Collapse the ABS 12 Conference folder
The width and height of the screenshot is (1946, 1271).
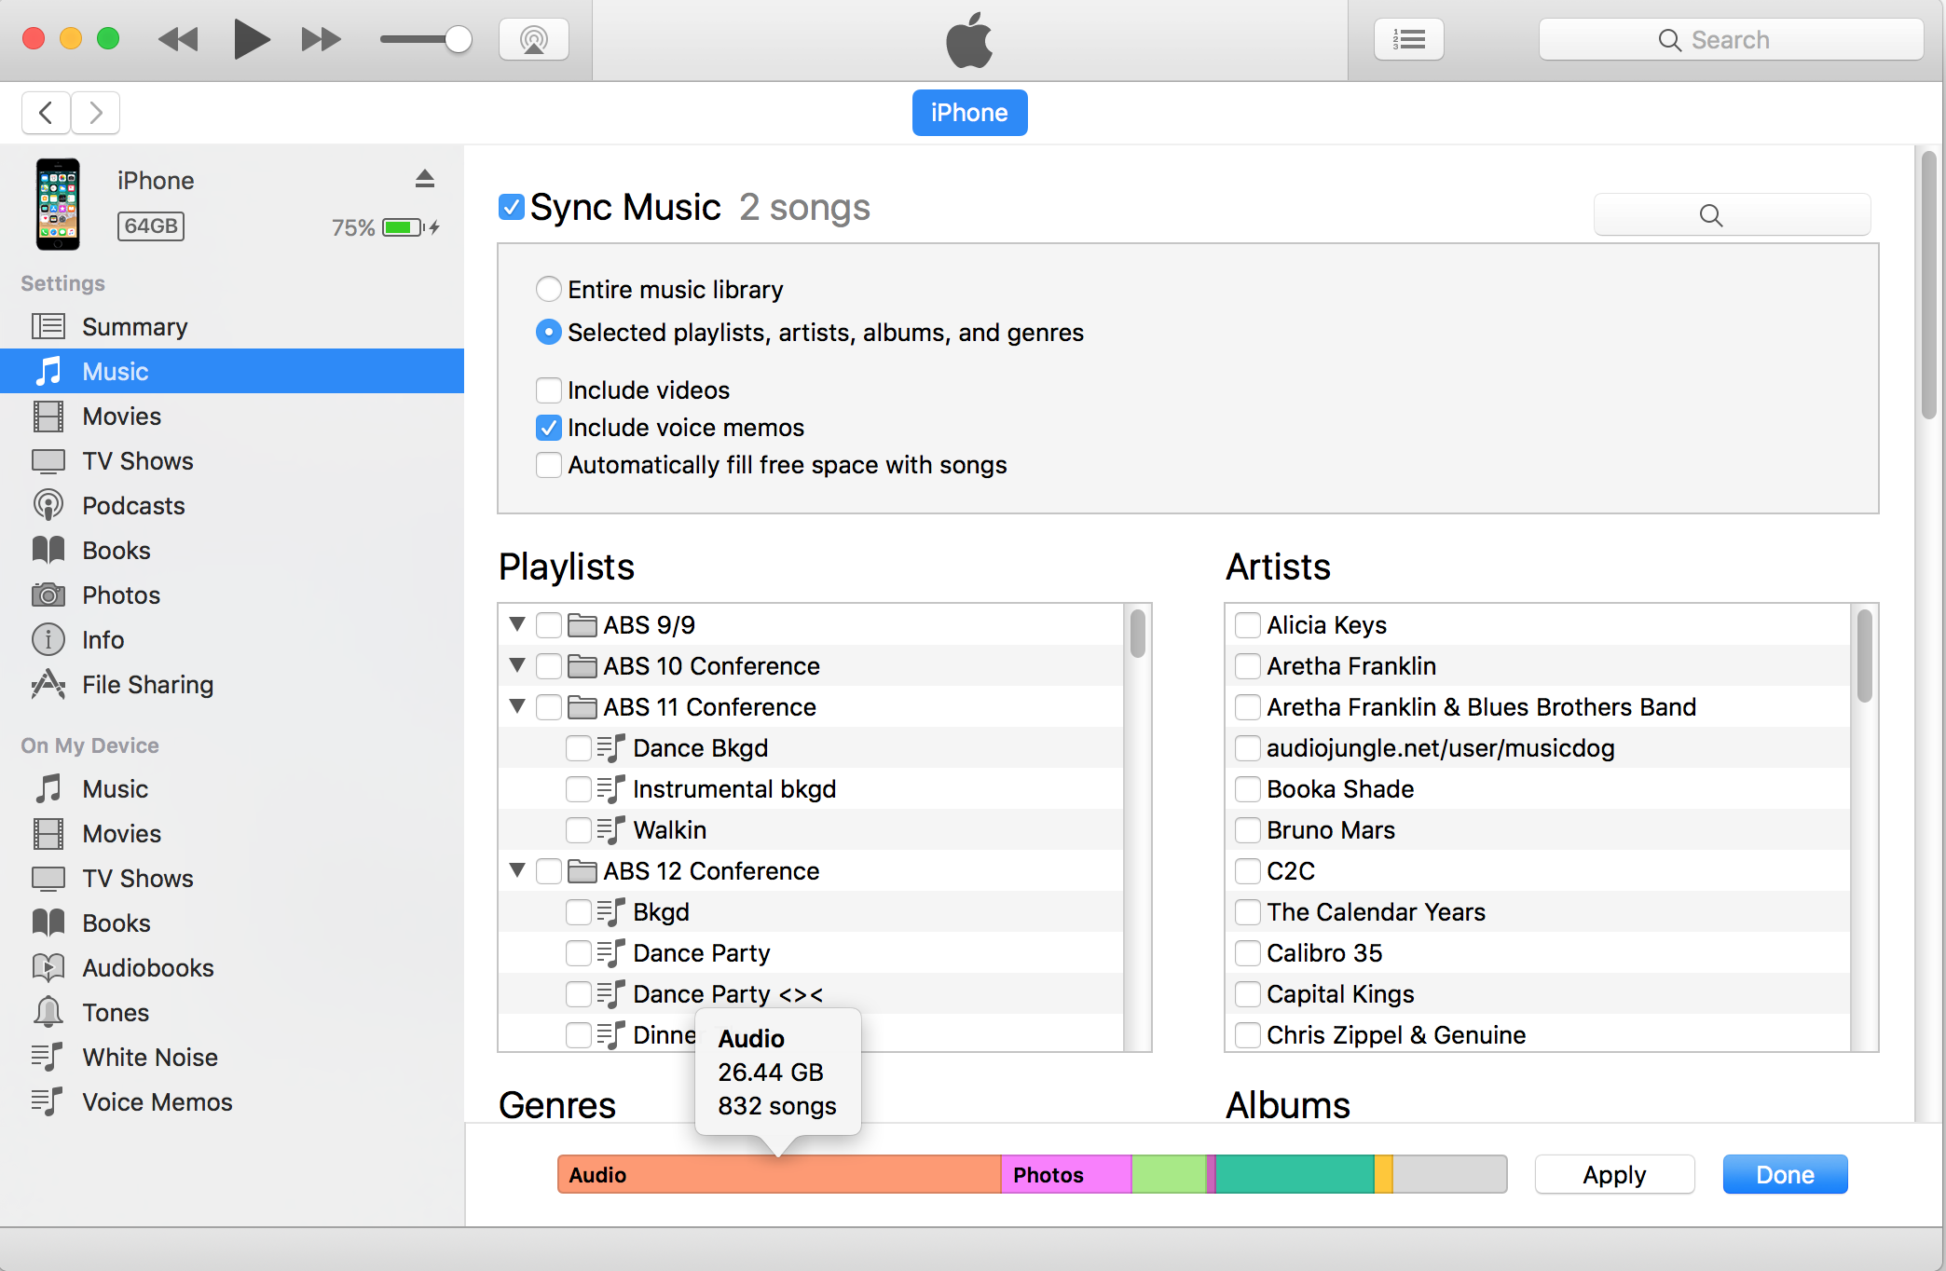click(x=517, y=869)
